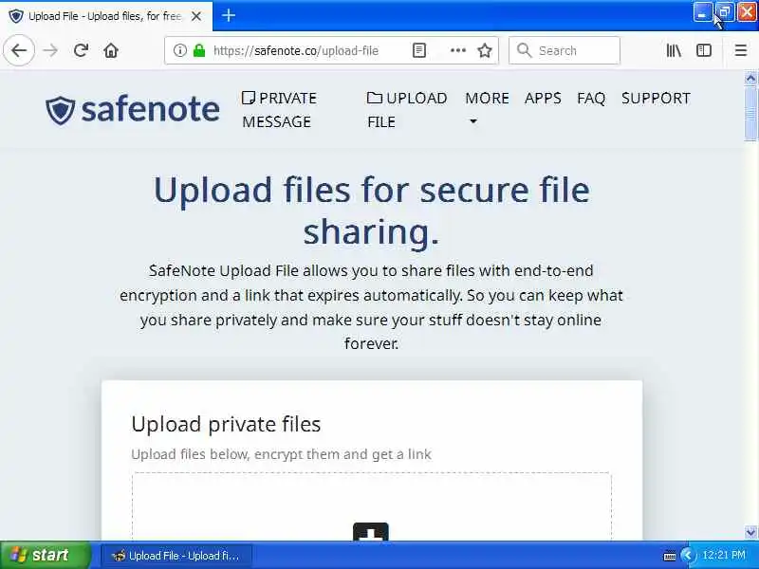Show the sidebars toolbar icon
The image size is (759, 569).
pos(704,50)
